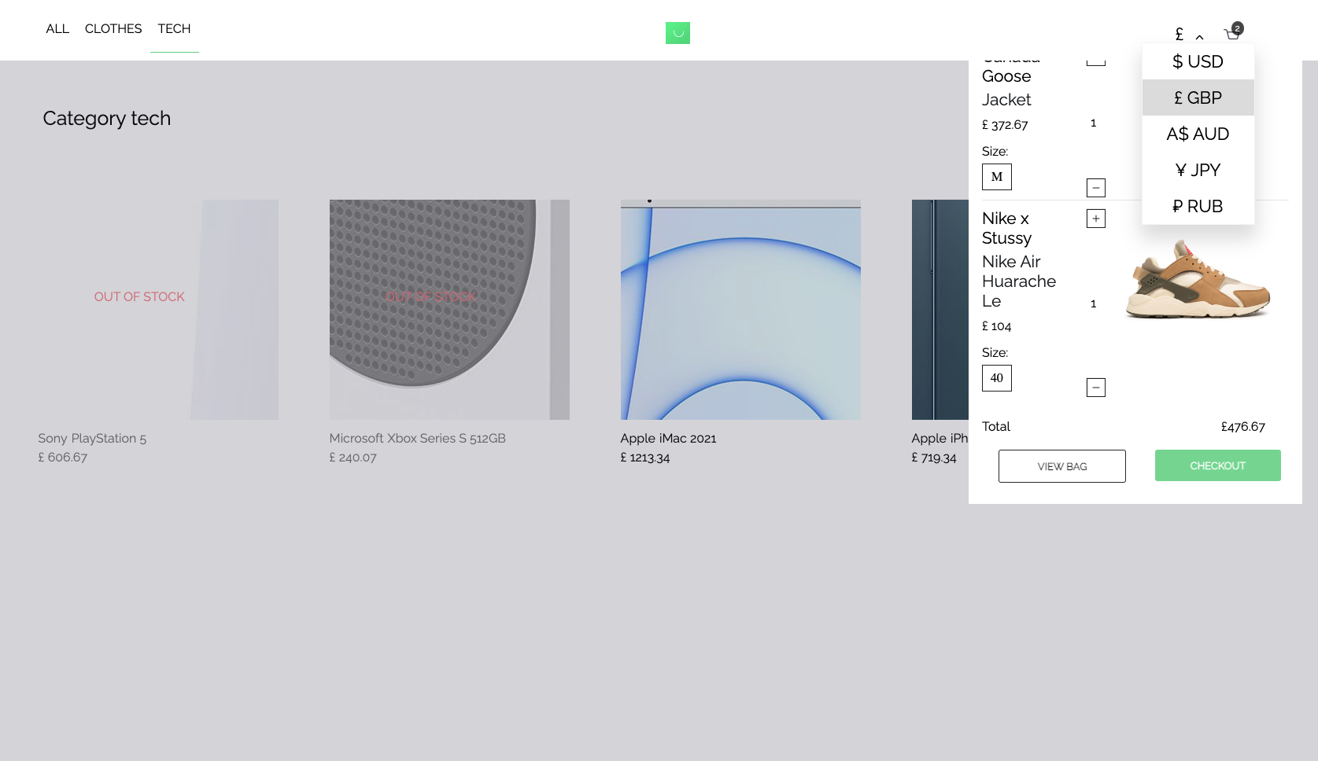This screenshot has width=1318, height=761.
Task: Click the green store logo
Action: [x=677, y=33]
